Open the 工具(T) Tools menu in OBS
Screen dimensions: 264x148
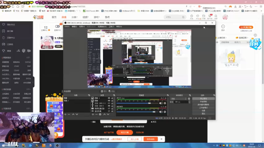click(111, 26)
